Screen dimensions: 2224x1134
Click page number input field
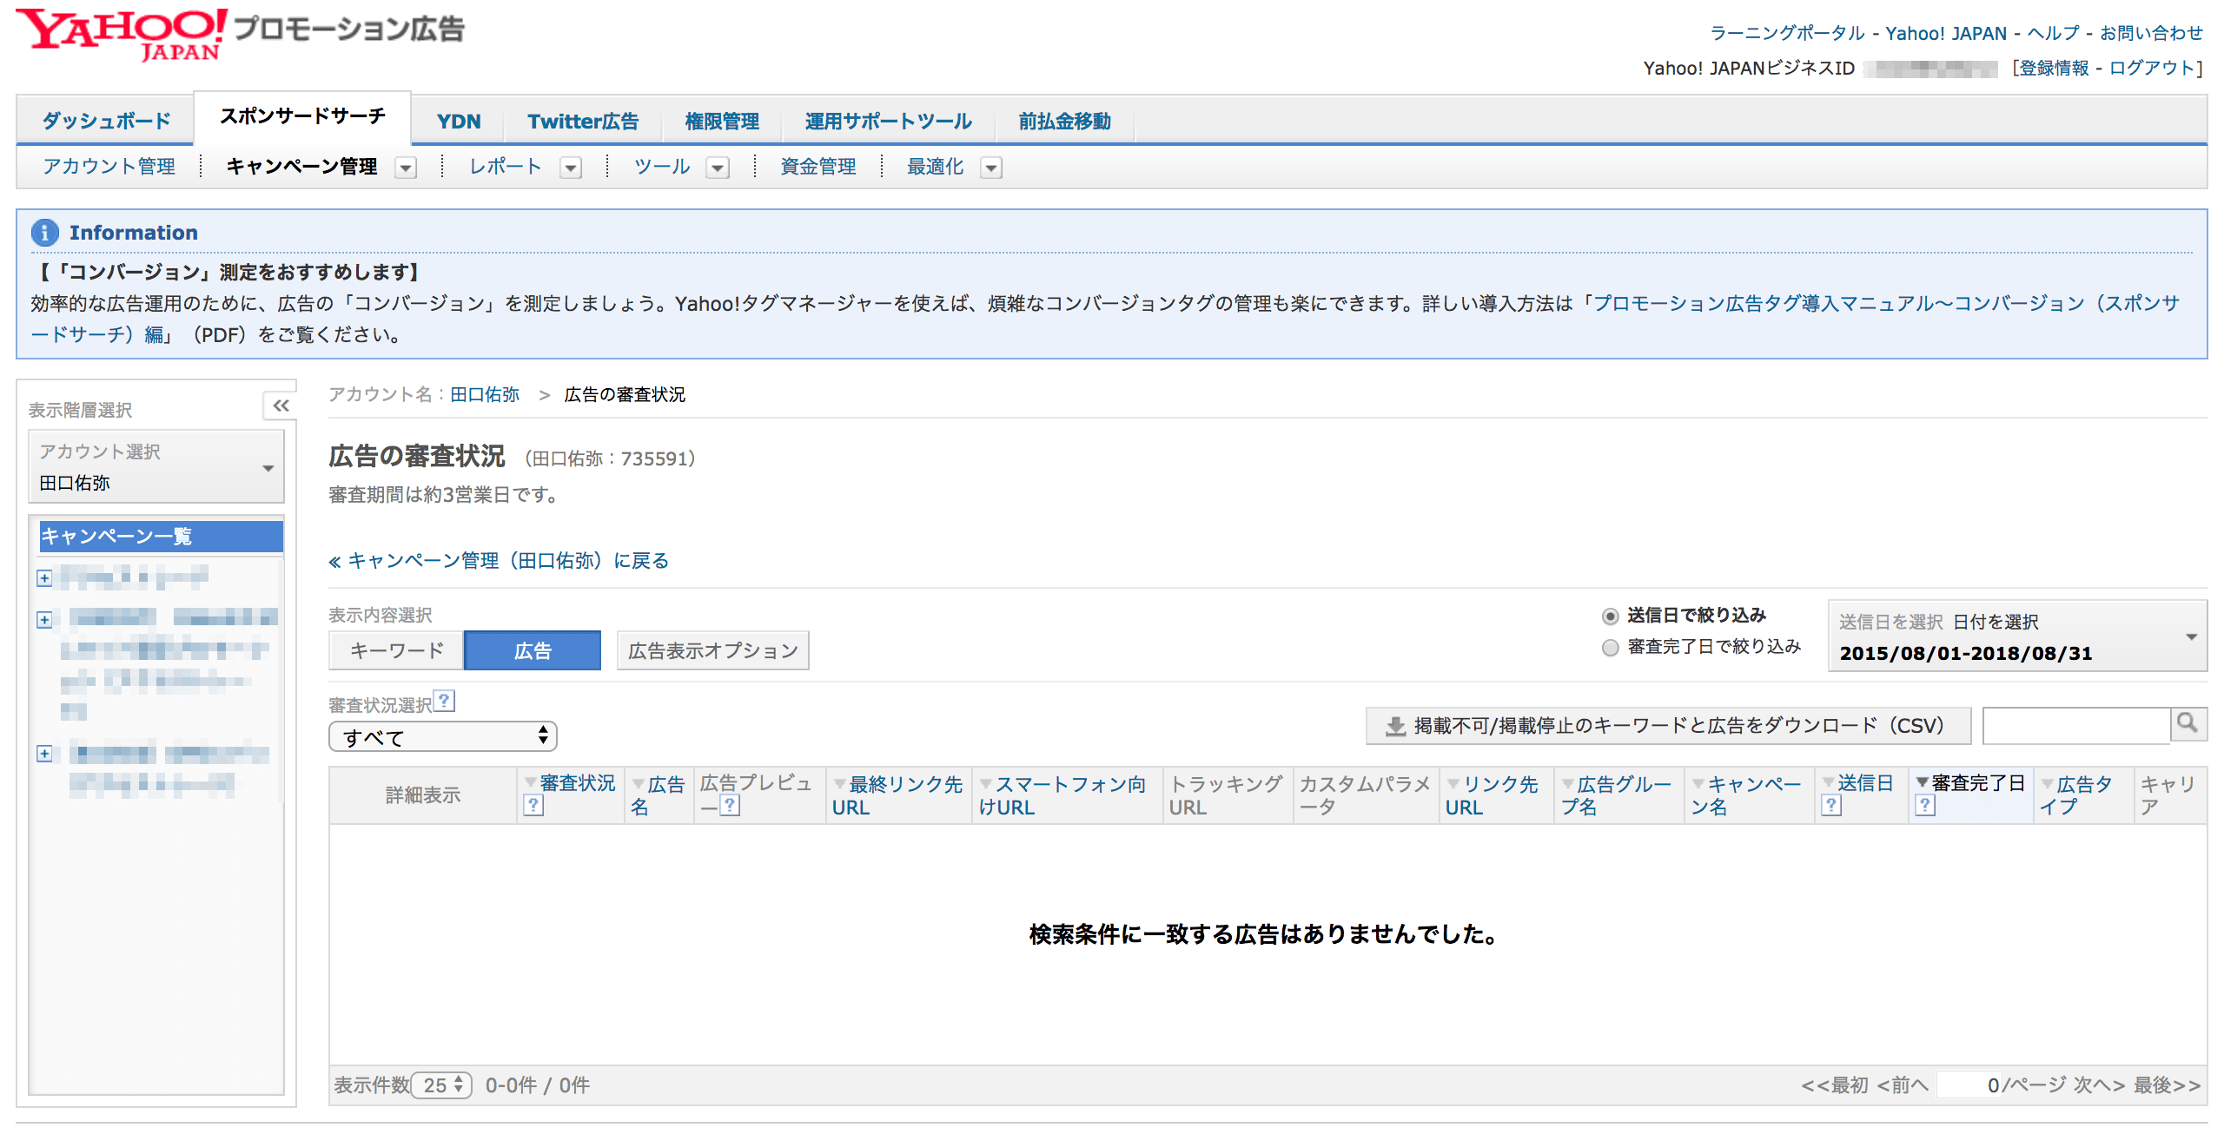[1969, 1085]
